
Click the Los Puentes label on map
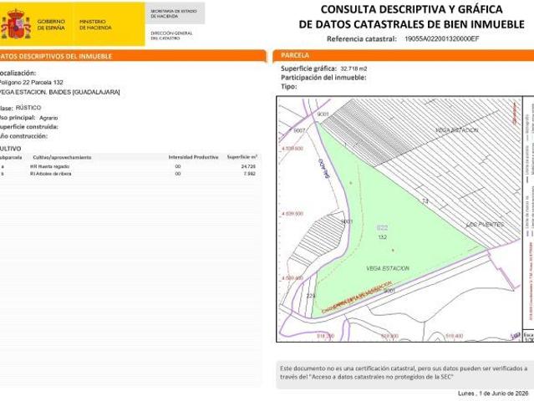(485, 225)
